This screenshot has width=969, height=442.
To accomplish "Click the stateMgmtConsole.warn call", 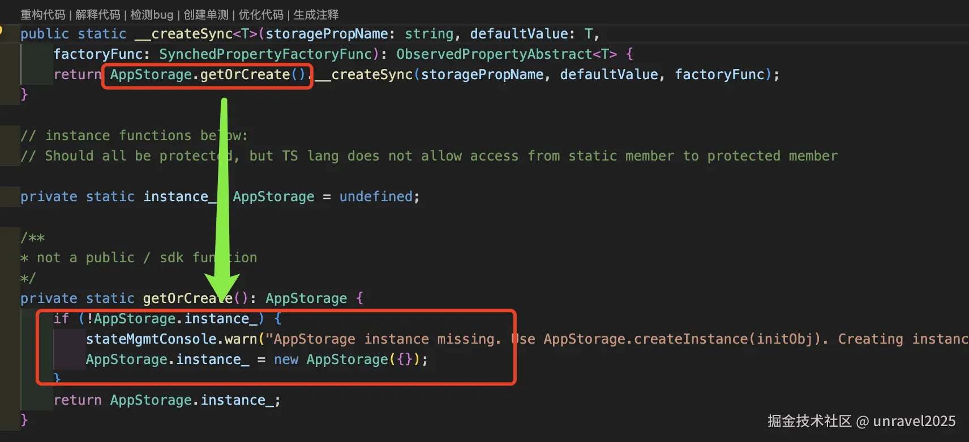I will point(171,339).
